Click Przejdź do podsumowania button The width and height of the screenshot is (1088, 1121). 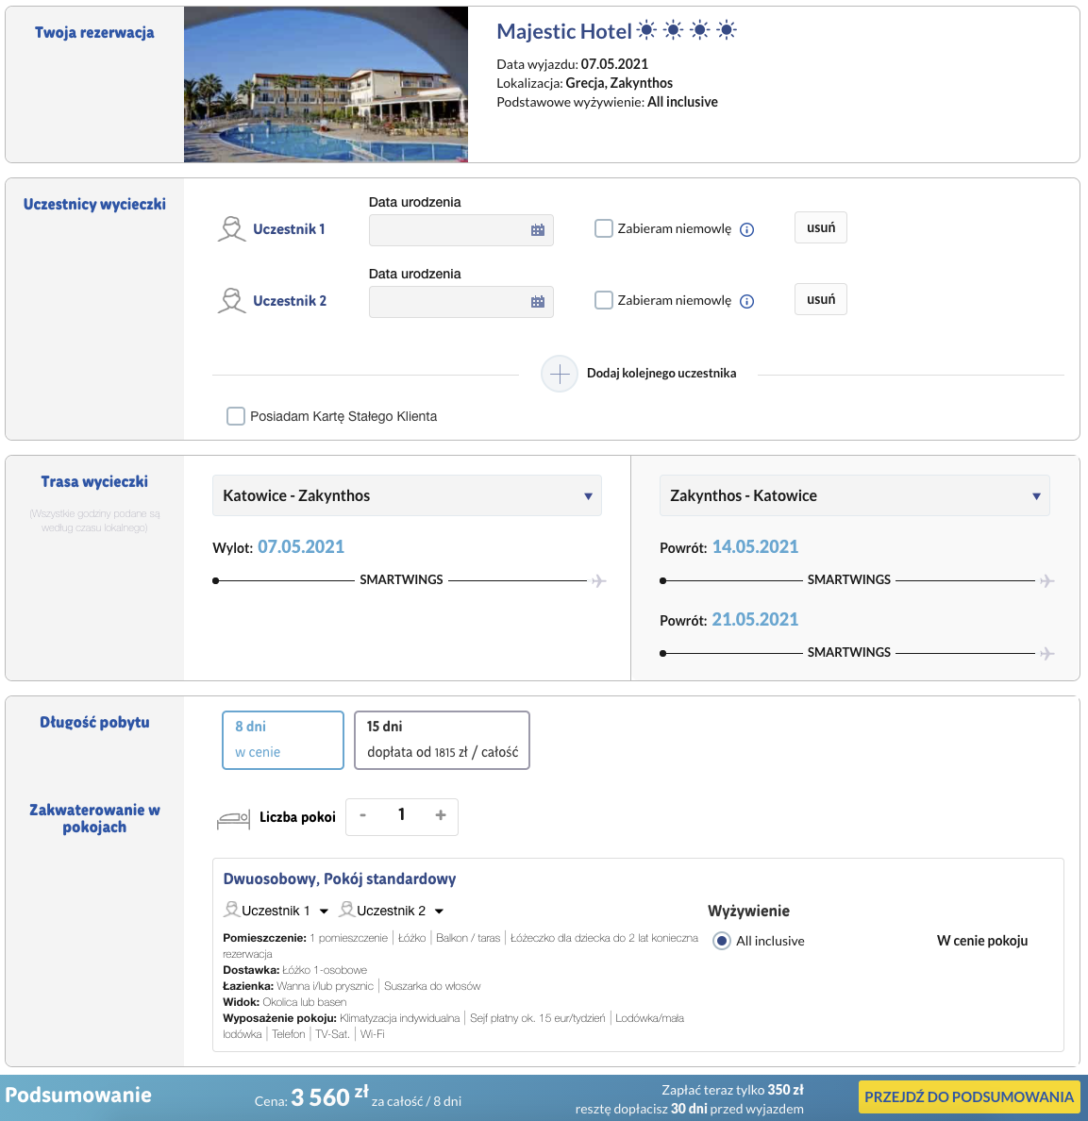pyautogui.click(x=968, y=1096)
